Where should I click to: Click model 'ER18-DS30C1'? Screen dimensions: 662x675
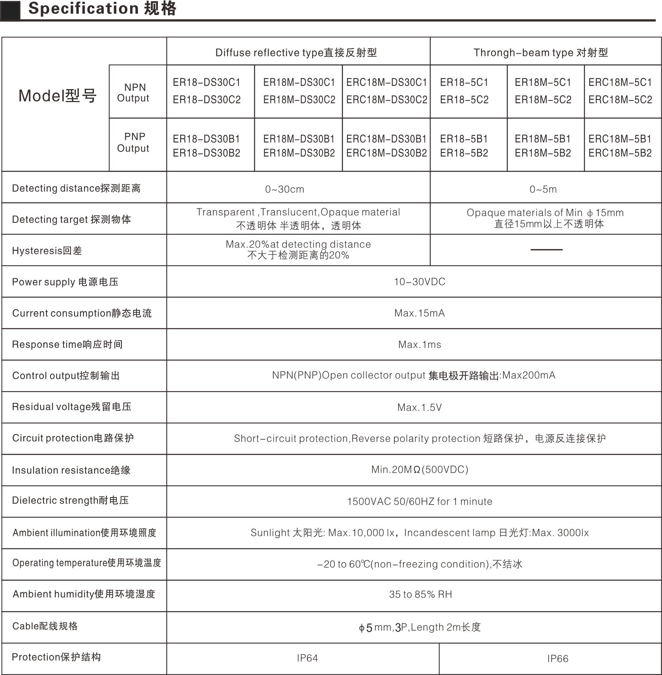(x=207, y=82)
